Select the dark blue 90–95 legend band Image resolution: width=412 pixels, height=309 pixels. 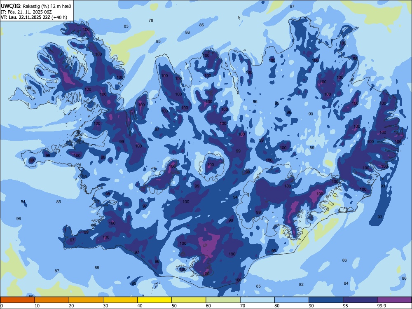click(x=326, y=300)
